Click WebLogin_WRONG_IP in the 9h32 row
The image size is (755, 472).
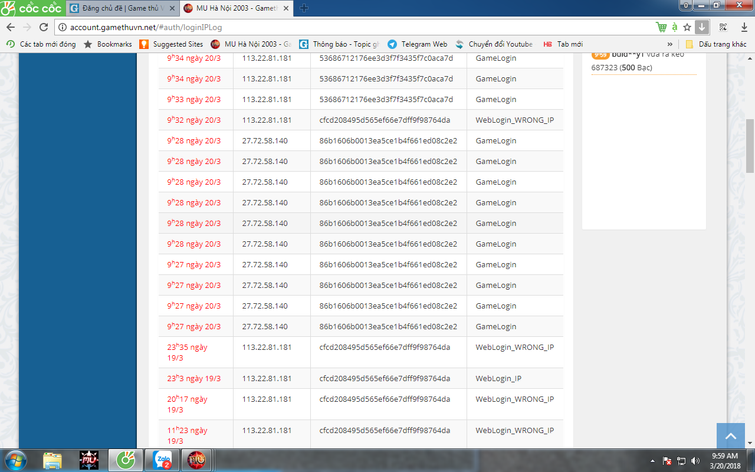(515, 120)
